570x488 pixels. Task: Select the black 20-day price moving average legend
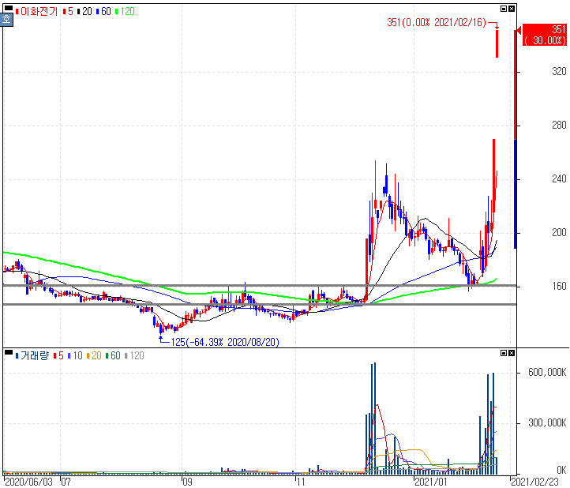pos(84,12)
